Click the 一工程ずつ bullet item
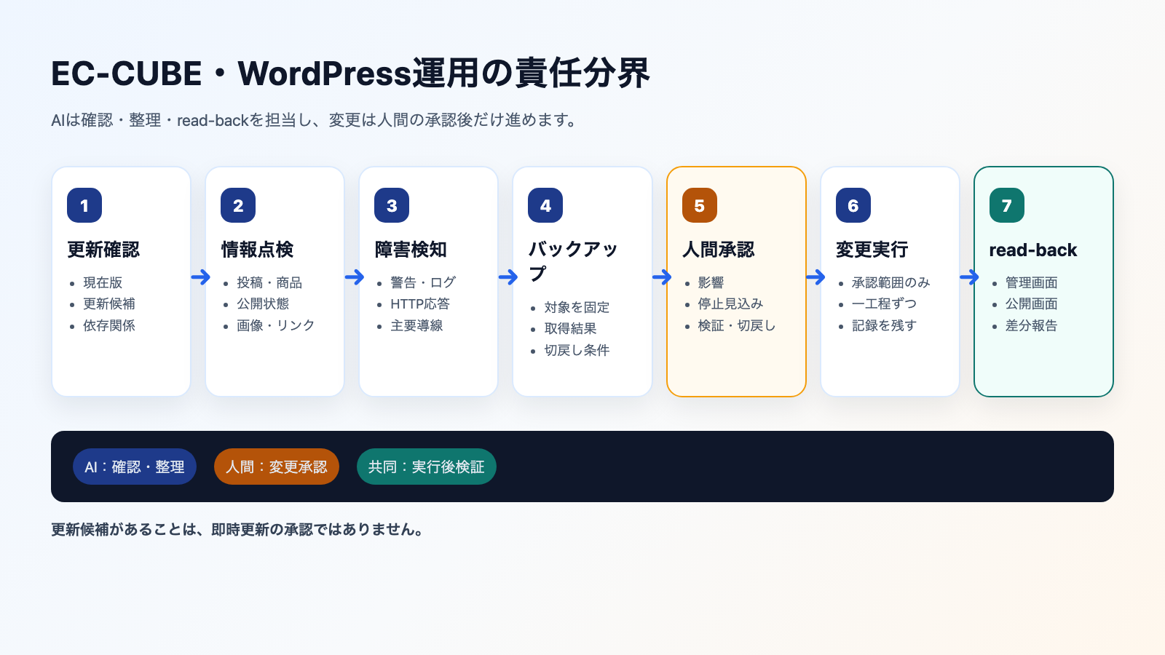Screen dimensions: 1165x655 coord(885,303)
